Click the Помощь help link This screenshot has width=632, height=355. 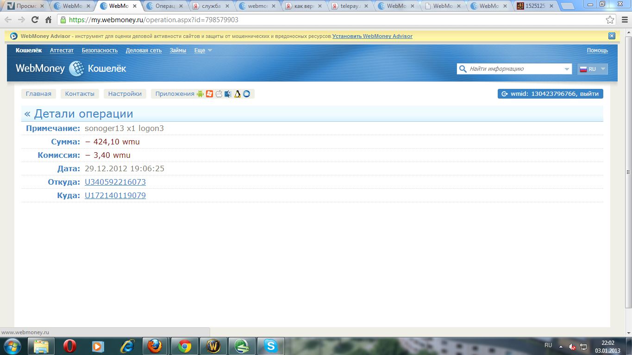(597, 50)
